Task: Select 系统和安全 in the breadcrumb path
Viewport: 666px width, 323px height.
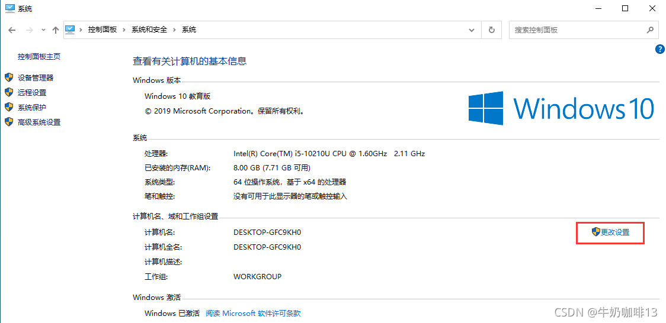Action: point(149,30)
